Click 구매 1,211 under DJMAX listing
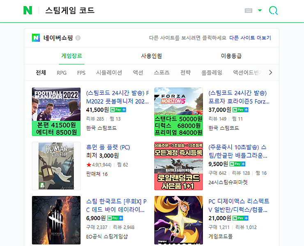 219,227
